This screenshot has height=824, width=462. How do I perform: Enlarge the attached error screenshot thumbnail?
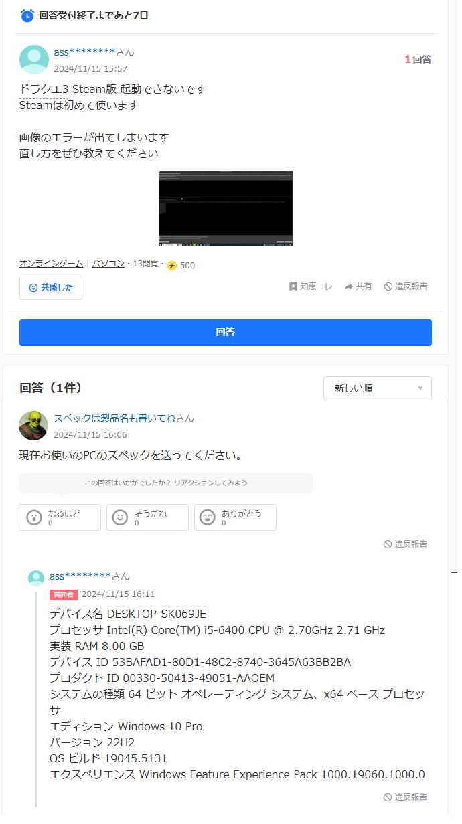click(226, 209)
